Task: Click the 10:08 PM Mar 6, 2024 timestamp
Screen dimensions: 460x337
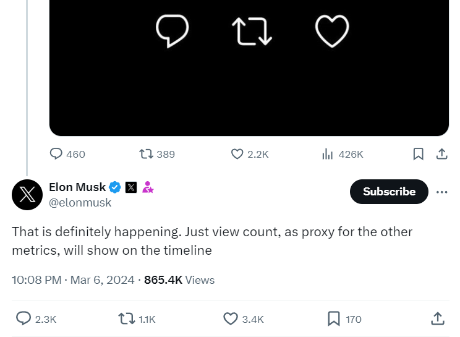Action: click(73, 280)
